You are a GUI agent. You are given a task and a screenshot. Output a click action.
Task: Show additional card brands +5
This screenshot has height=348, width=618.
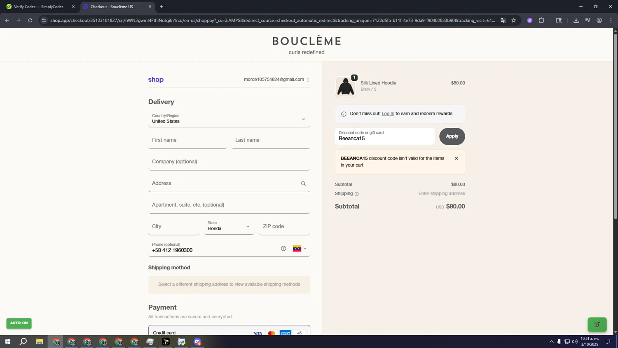(300, 333)
